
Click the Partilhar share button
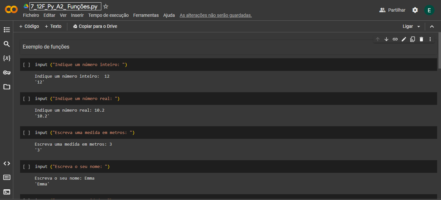(392, 10)
